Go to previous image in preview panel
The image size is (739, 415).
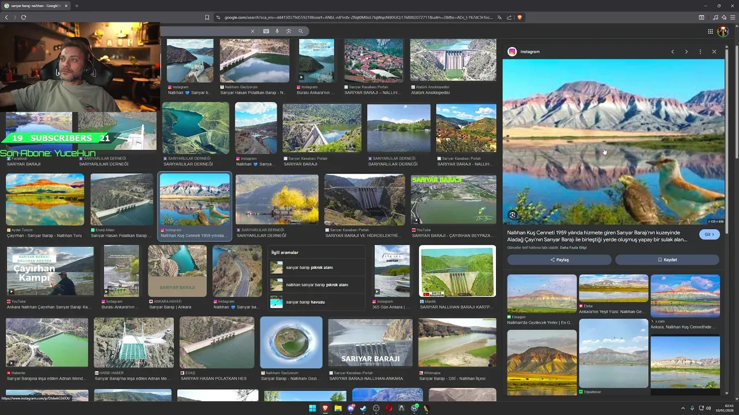click(673, 52)
